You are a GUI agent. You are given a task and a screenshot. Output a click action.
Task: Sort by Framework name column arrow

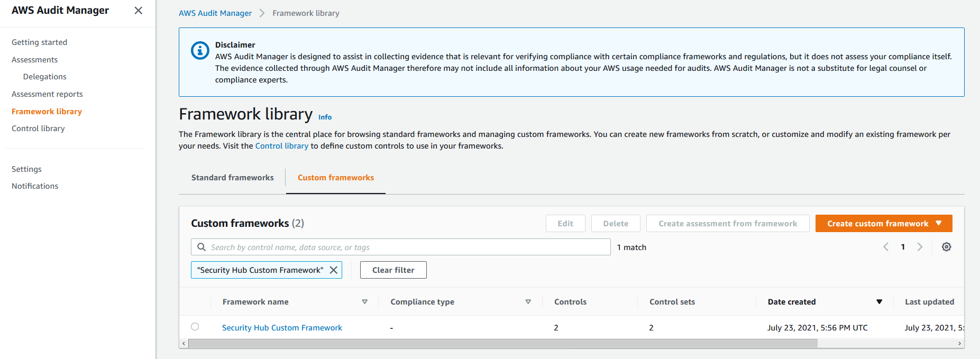point(364,302)
